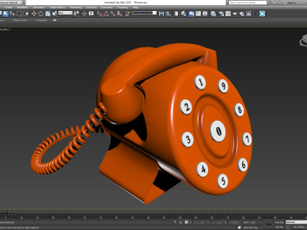Toggle Window/Crossing selection mode
307x230 pixels.
click(26, 14)
